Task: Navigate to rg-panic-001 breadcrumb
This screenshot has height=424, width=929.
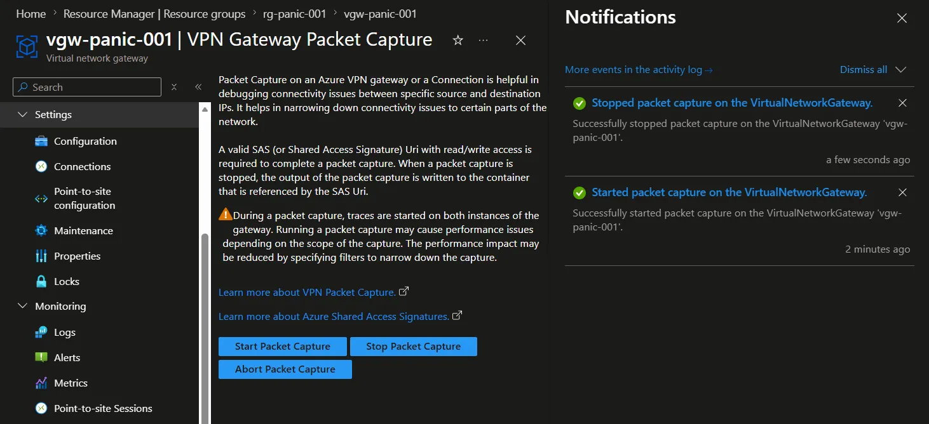Action: (295, 14)
